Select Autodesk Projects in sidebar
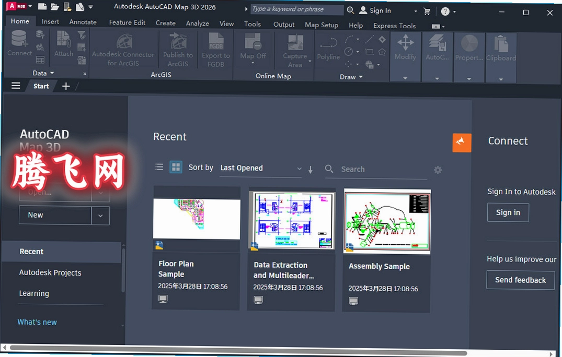The image size is (562, 357). (x=50, y=272)
